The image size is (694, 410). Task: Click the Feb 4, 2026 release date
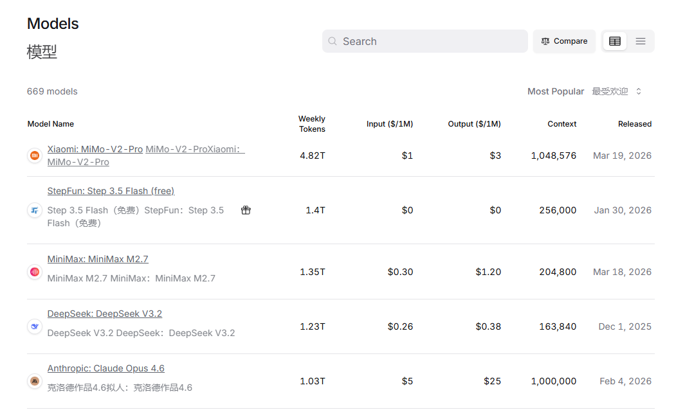coord(625,381)
